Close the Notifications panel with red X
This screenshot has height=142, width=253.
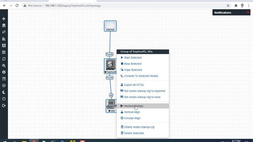[248, 12]
